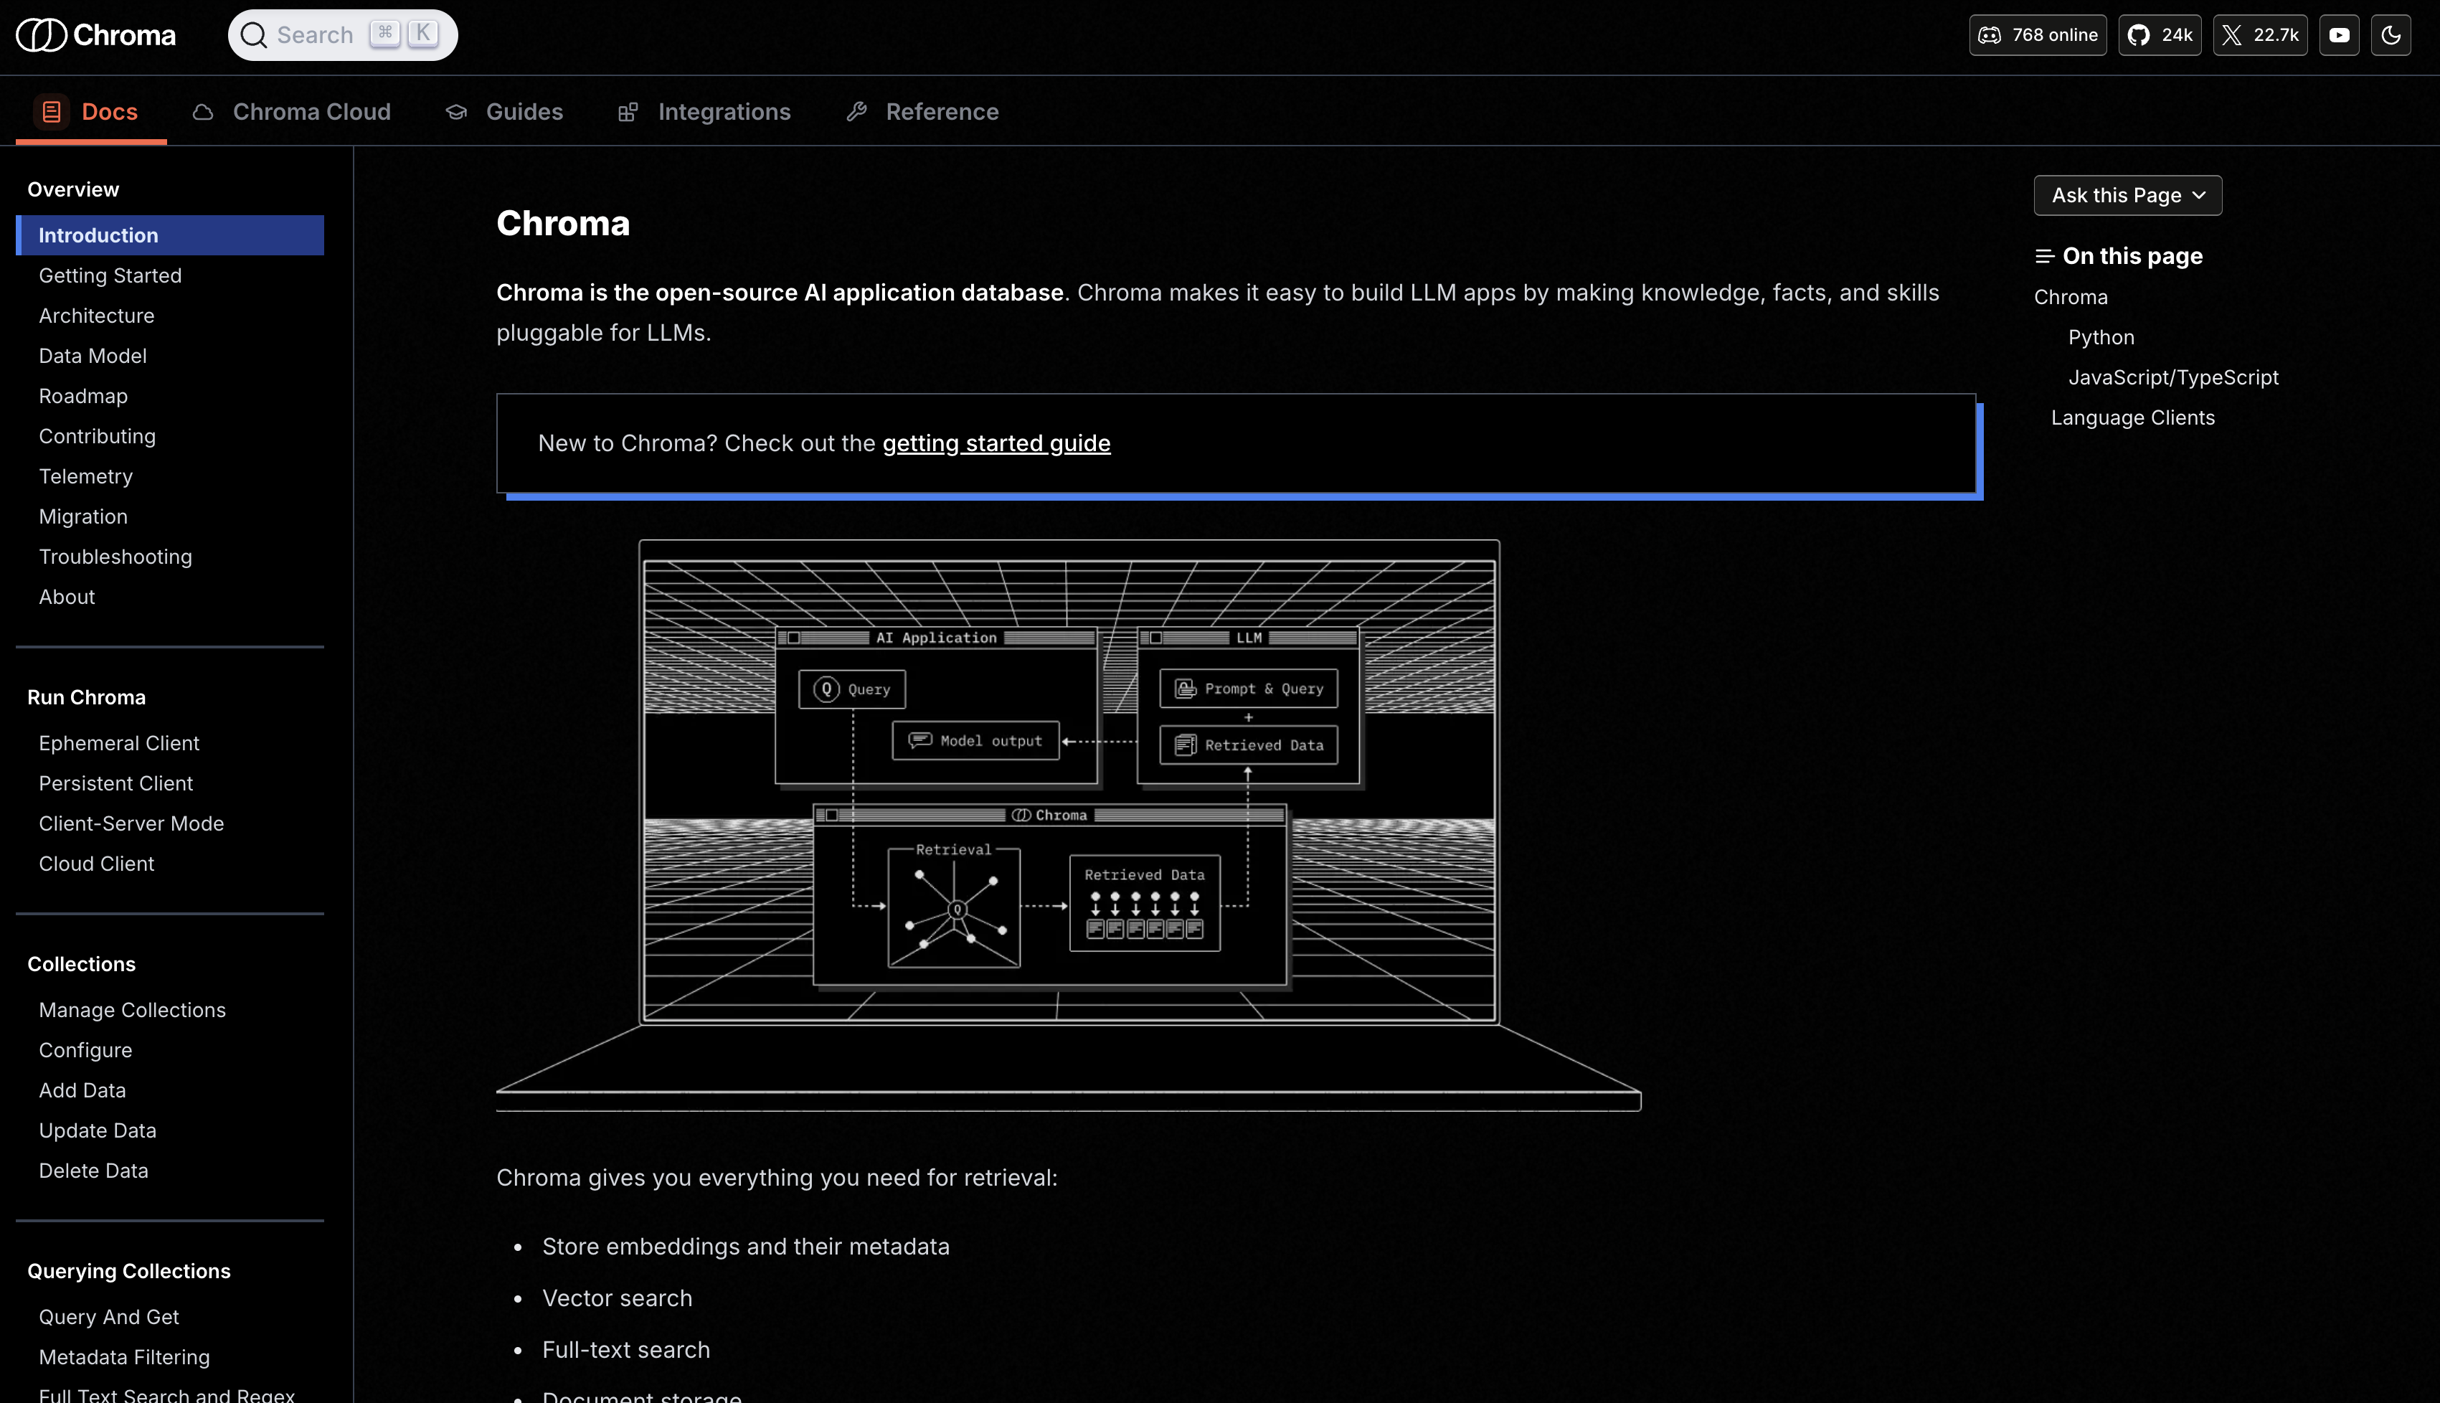This screenshot has height=1403, width=2440.
Task: Click the Search input field
Action: click(x=315, y=36)
